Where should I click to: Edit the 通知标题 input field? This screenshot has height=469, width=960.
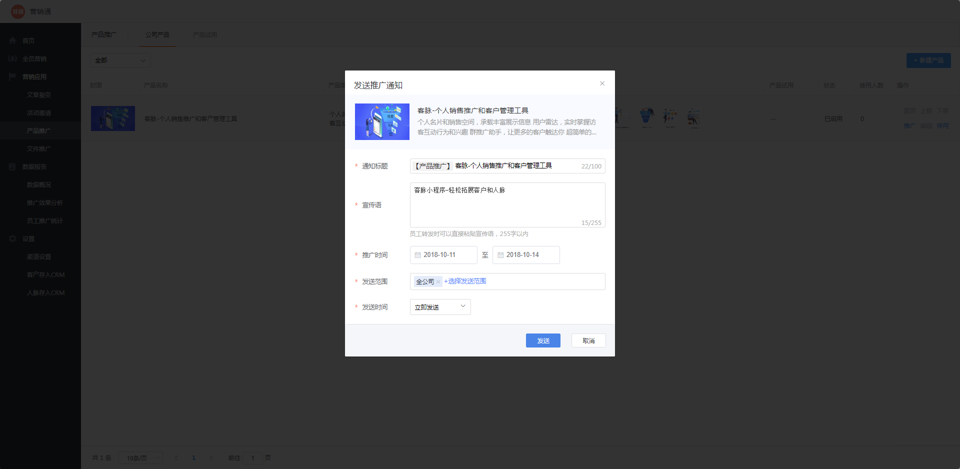(x=507, y=166)
